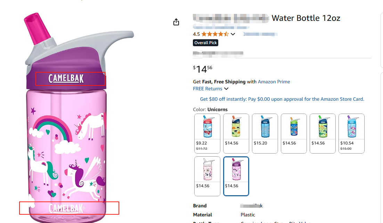This screenshot has height=223, width=383.
Task: Click the $14.56 main price
Action: (x=203, y=69)
